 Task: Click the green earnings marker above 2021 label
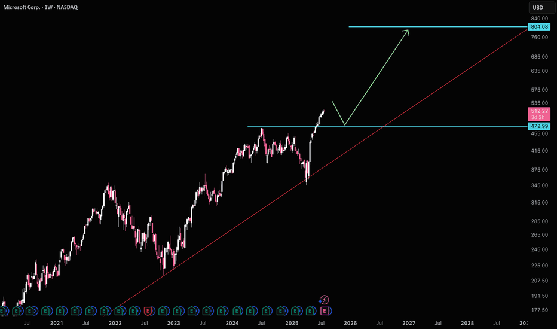coord(60,311)
